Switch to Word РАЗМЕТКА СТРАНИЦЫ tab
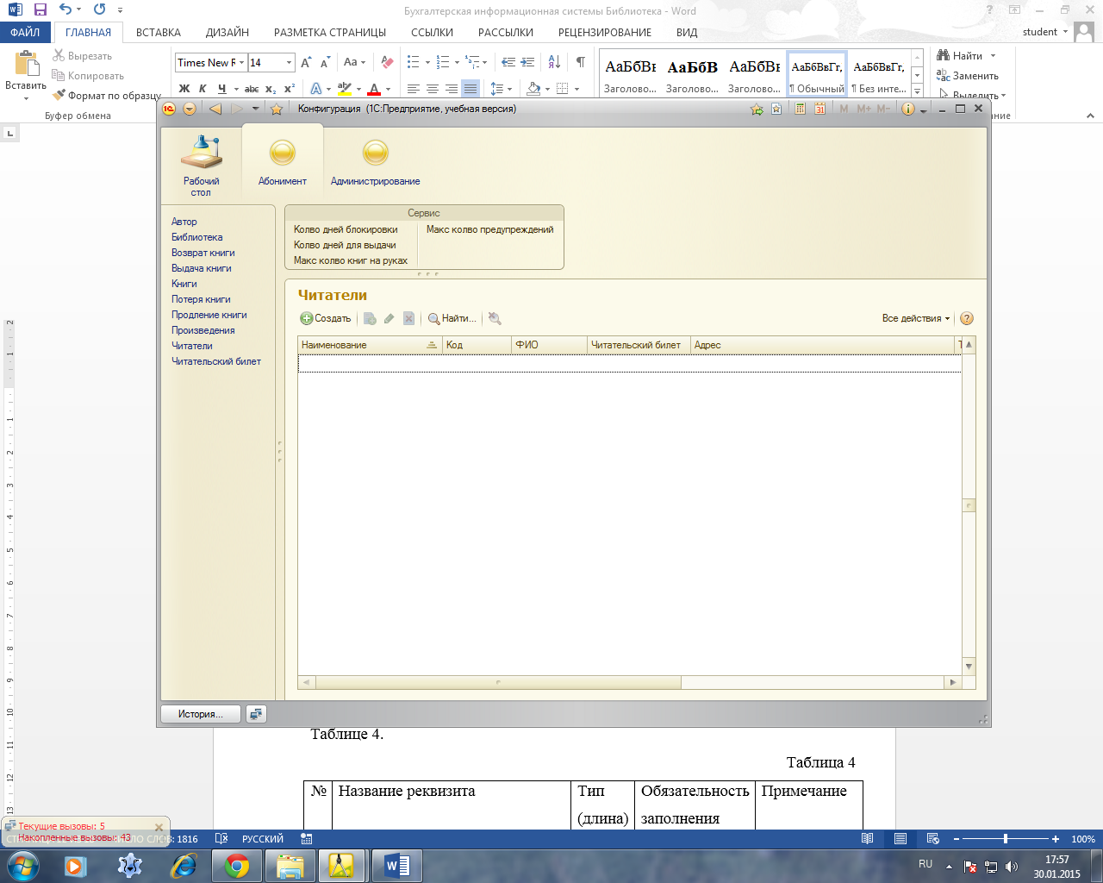Image resolution: width=1103 pixels, height=883 pixels. click(330, 32)
